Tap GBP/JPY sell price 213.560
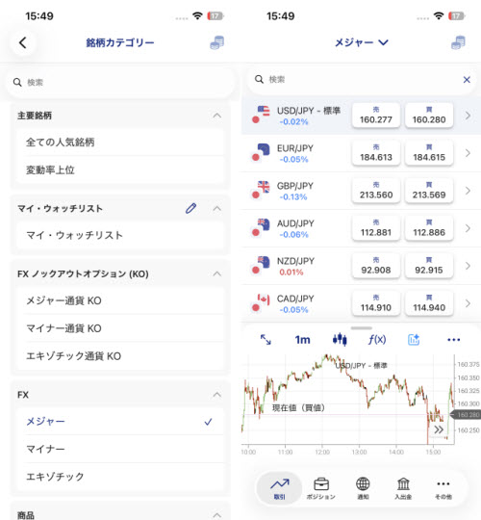 (376, 191)
